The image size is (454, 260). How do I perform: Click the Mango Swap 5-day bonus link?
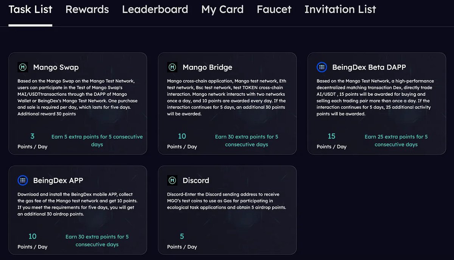pyautogui.click(x=97, y=140)
